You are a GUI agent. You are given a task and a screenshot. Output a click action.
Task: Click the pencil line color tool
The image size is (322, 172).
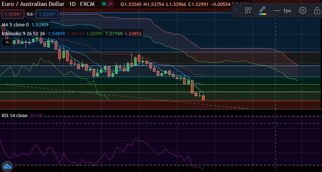tap(263, 9)
